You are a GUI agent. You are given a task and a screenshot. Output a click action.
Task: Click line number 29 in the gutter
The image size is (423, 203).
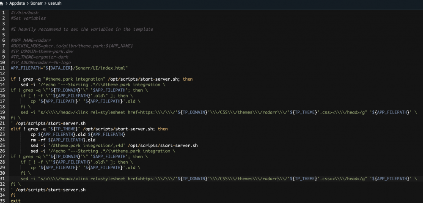tap(3, 168)
